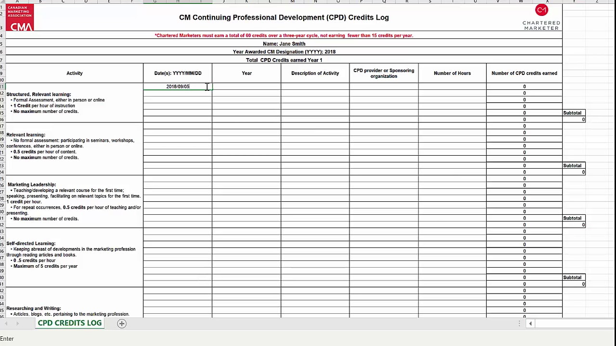Click the next sheet navigation arrow
This screenshot has height=346, width=616.
(17, 323)
